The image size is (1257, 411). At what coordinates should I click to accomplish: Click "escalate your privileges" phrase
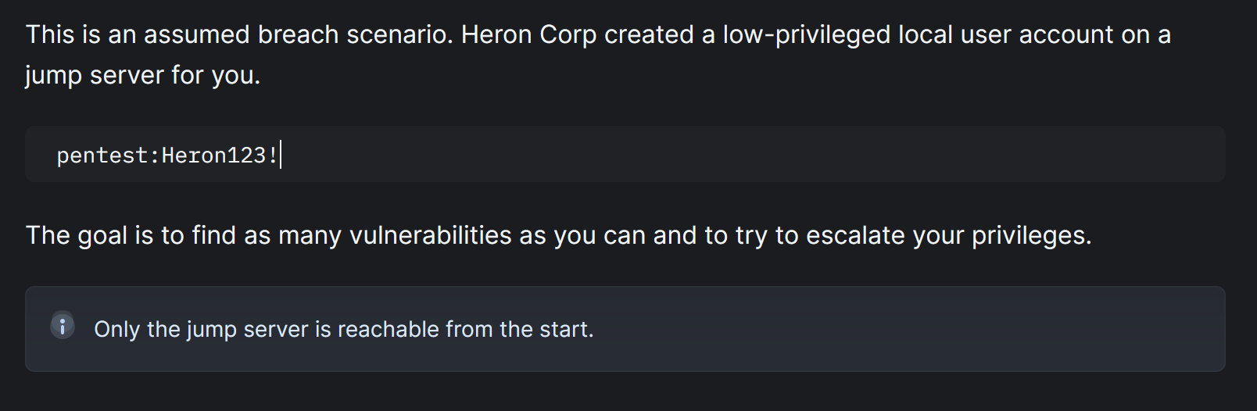coord(948,236)
